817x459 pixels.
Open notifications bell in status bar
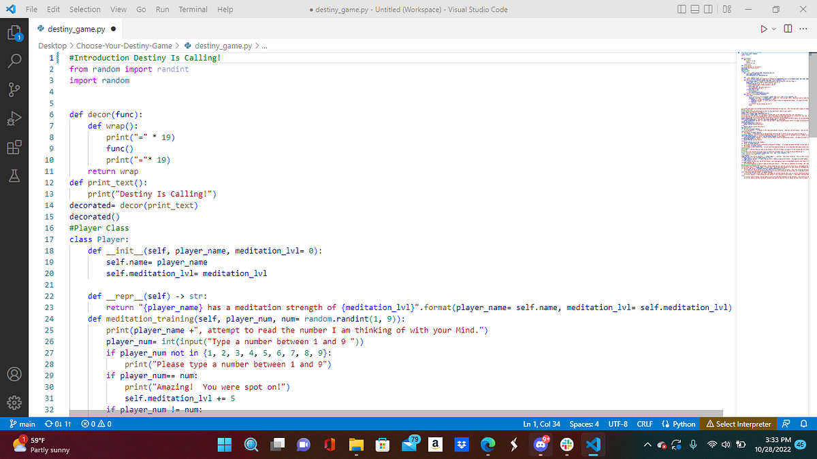pos(804,424)
